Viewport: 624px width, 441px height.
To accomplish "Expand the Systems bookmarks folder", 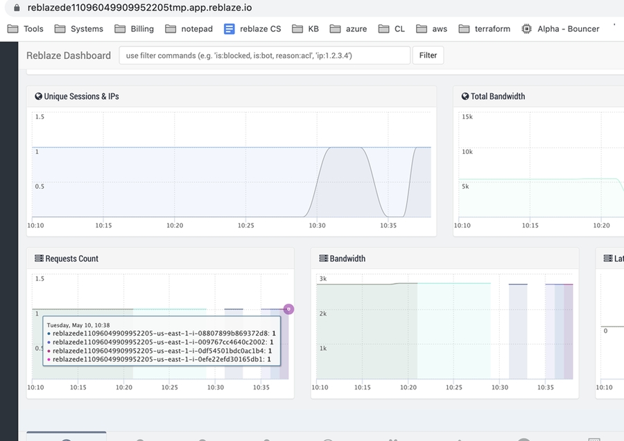I will [78, 29].
